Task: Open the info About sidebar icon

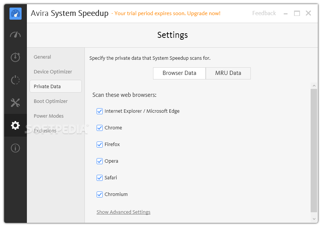Action: tap(16, 148)
